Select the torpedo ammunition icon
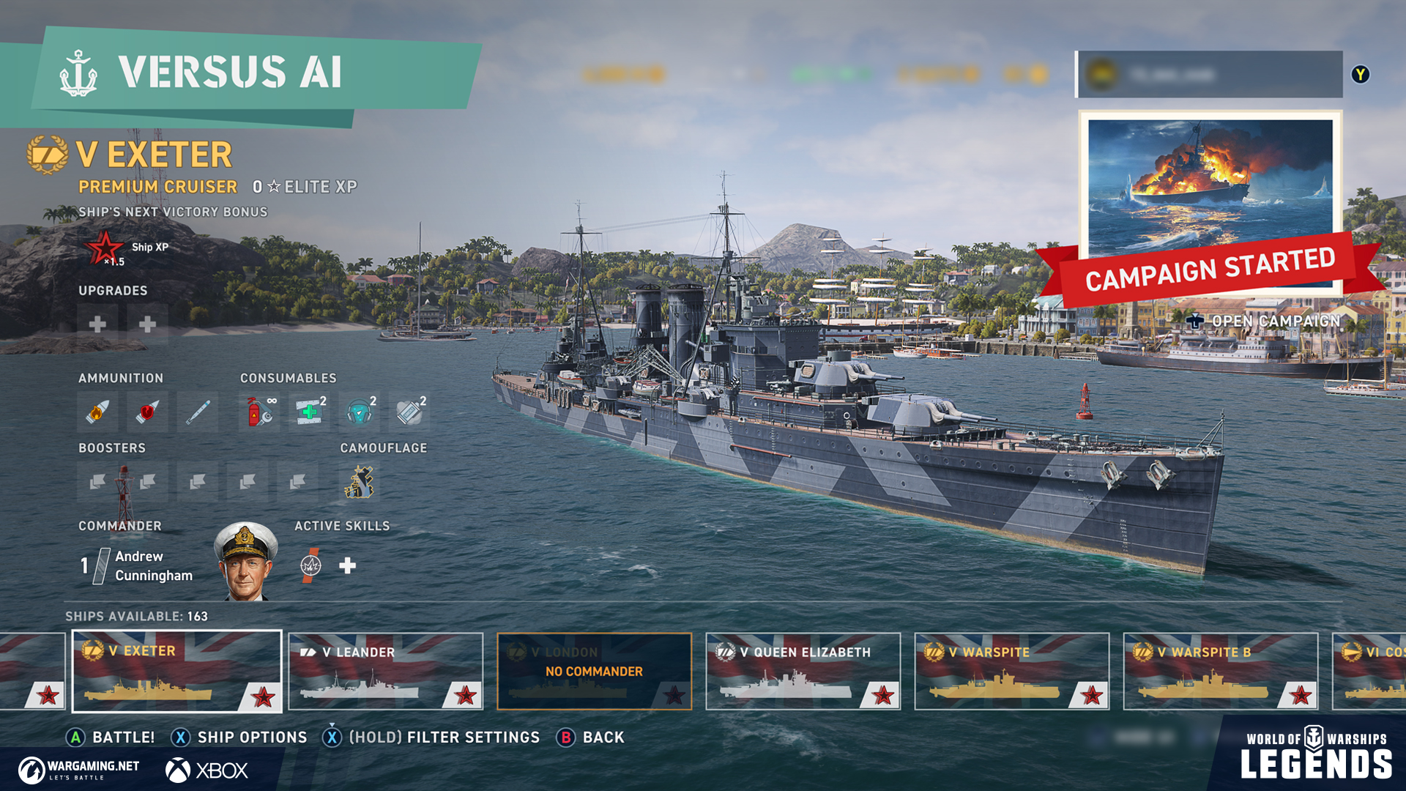This screenshot has width=1406, height=791. [x=198, y=412]
